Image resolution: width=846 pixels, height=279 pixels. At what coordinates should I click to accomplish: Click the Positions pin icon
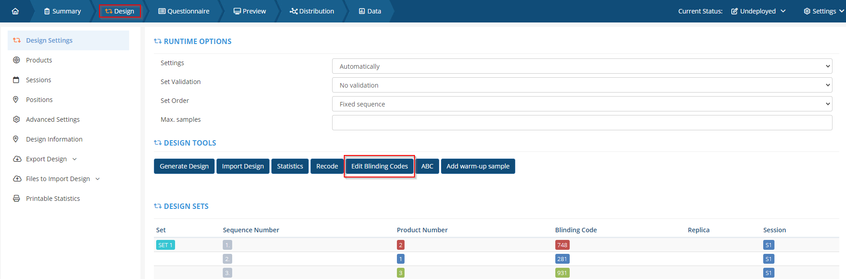[x=16, y=100]
